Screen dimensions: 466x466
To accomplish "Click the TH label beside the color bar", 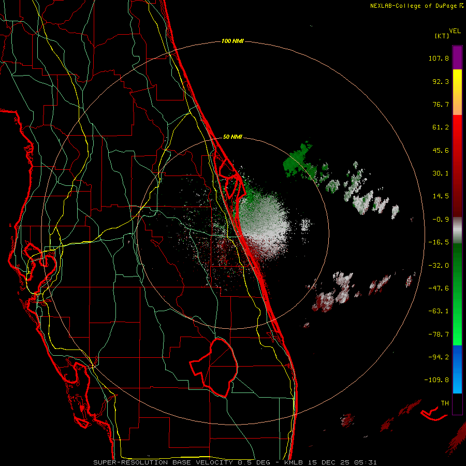I will 445,403.
